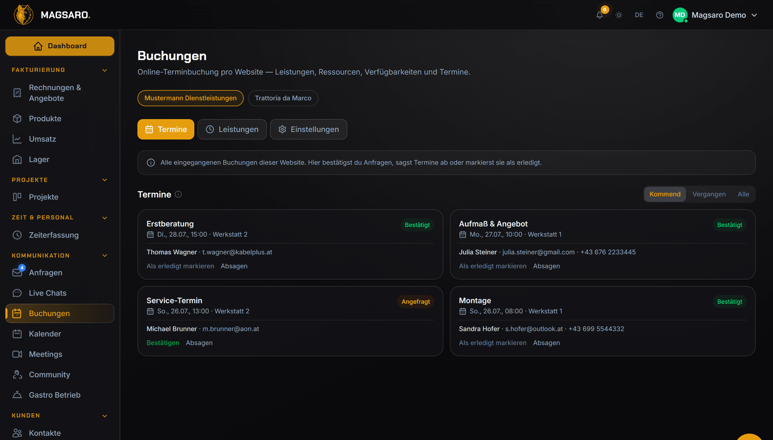The image size is (773, 440).
Task: Cancel the Erstberatung appointment via Absagen
Action: 234,266
